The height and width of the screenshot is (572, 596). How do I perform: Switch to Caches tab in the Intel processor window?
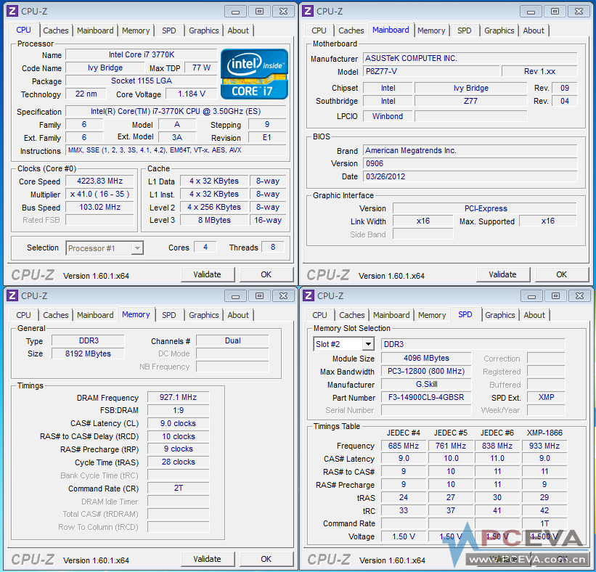(x=56, y=30)
